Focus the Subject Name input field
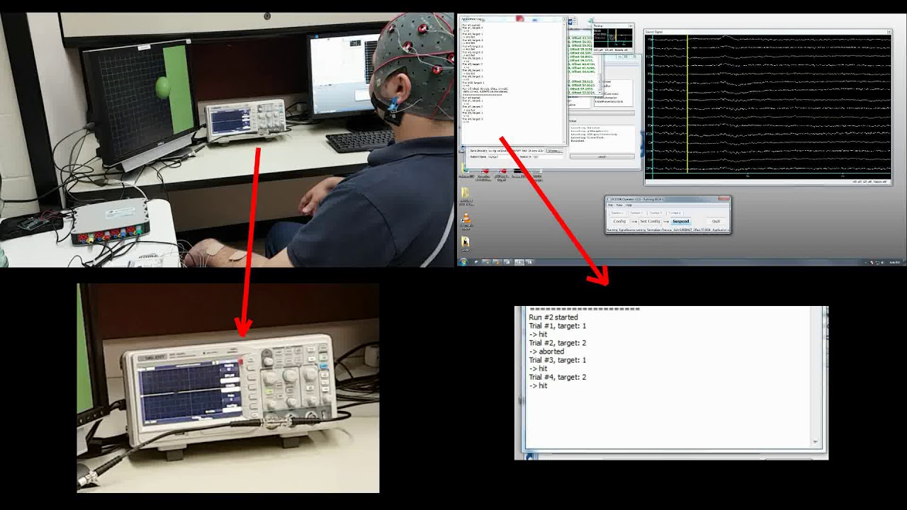The height and width of the screenshot is (510, 907). (502, 157)
